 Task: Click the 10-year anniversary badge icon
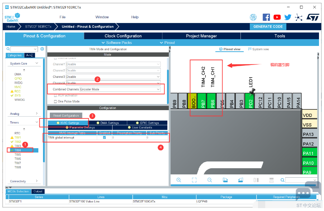(x=253, y=17)
